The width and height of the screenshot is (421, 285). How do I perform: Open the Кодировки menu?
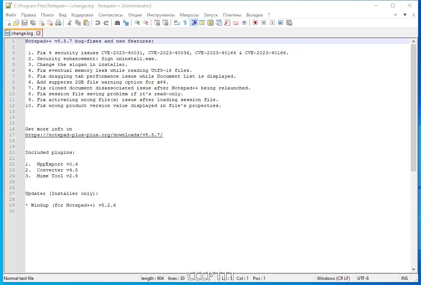[x=82, y=15]
